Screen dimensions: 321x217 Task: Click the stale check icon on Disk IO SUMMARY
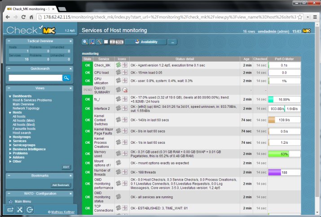(125, 90)
